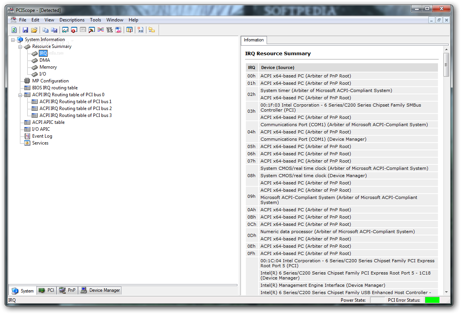Click the hammer window toolbar icon
The image size is (461, 314).
coord(92,30)
